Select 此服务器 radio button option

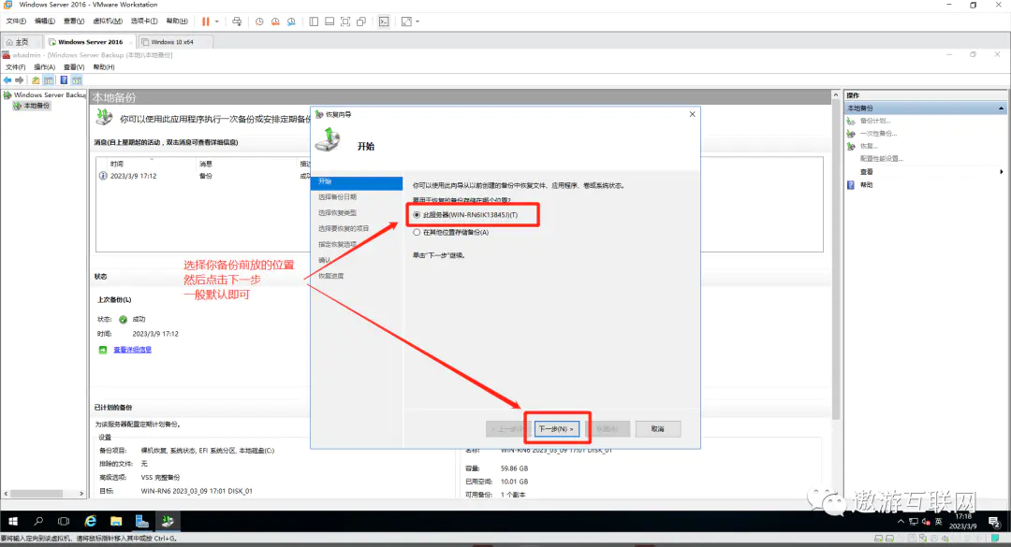(417, 214)
